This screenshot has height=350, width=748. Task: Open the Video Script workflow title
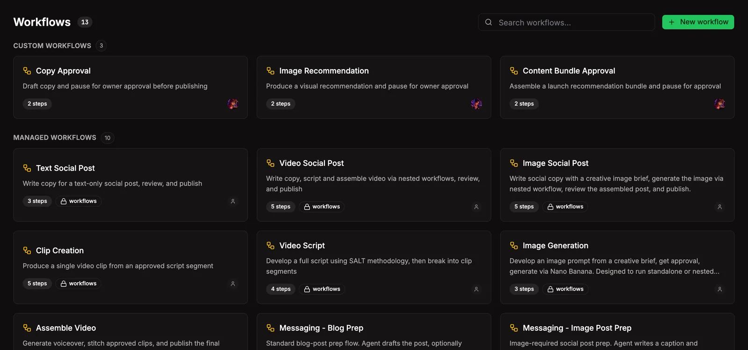click(x=302, y=246)
